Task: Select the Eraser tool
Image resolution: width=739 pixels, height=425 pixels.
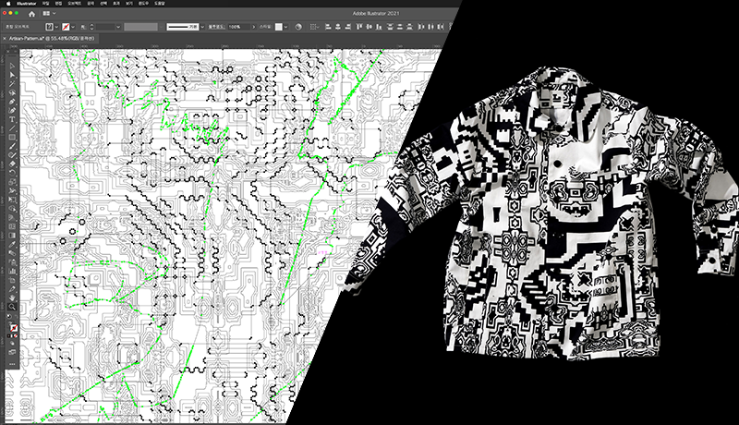Action: (x=12, y=164)
